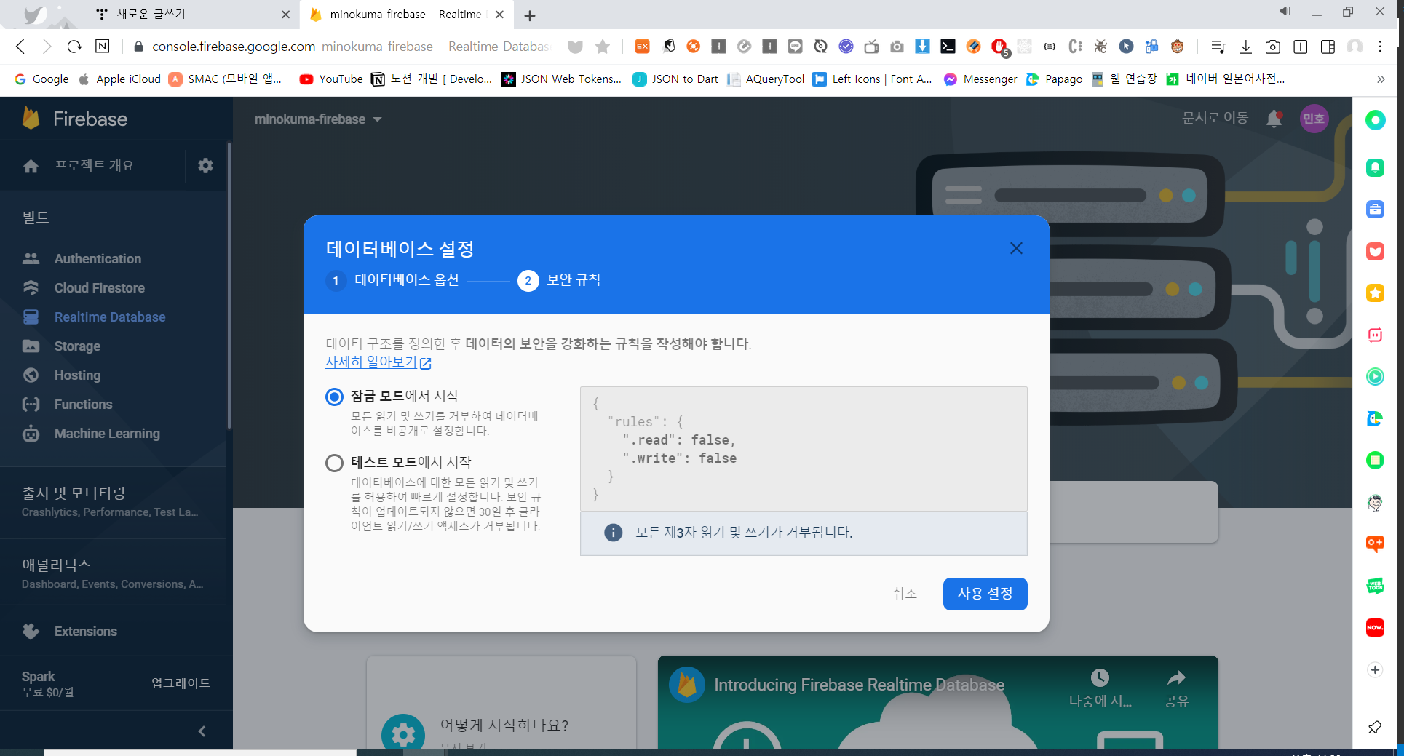This screenshot has width=1404, height=756.
Task: Expand the 애널리틱스 section
Action: point(113,573)
